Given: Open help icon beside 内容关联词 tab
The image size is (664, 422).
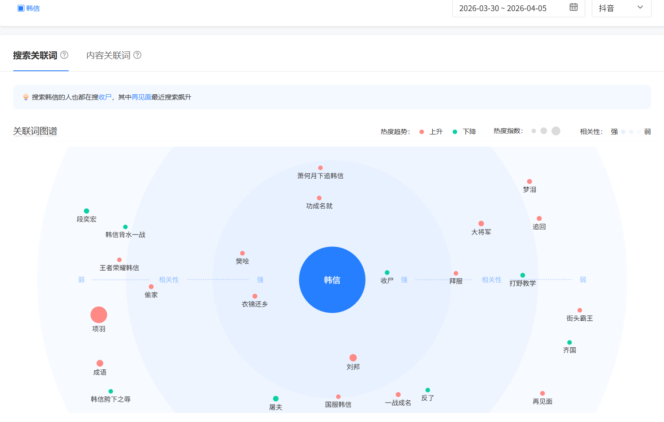Looking at the screenshot, I should 137,55.
